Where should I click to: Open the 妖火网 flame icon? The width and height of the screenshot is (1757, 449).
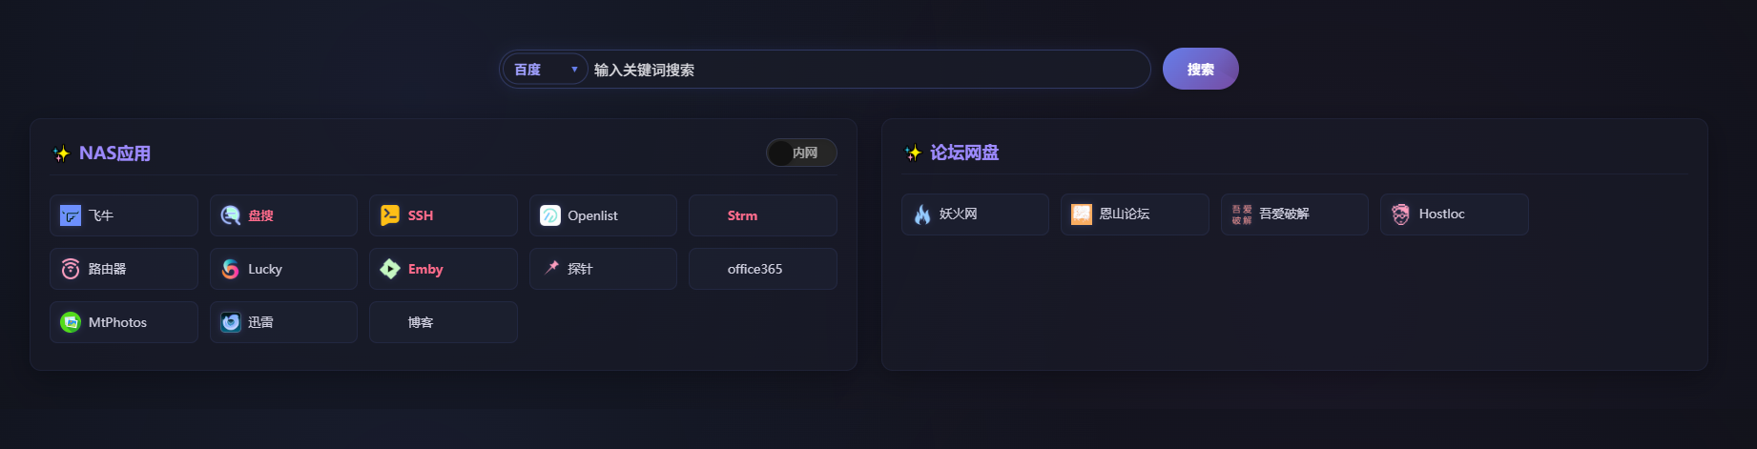(922, 214)
